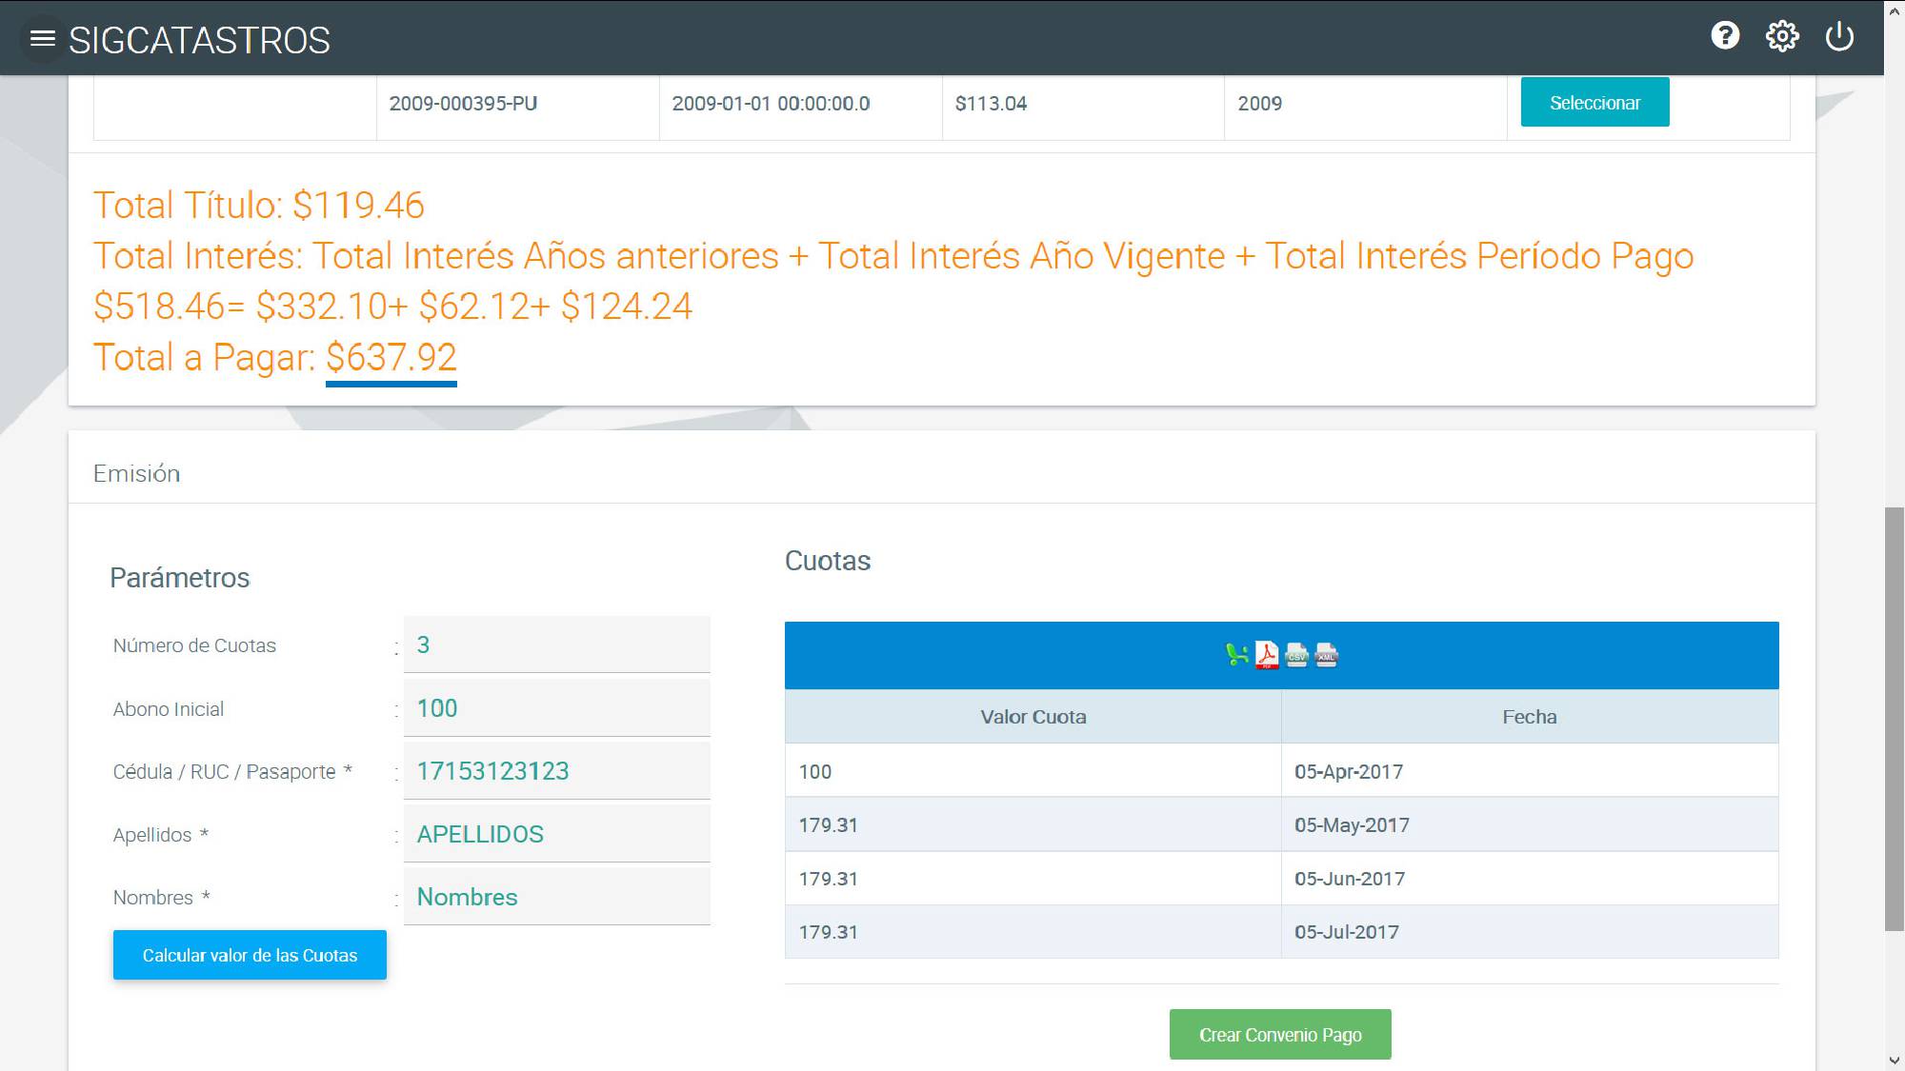Screen dimensions: 1905x1071
Task: Select the date cell '05-May-2017'
Action: pyautogui.click(x=1530, y=824)
